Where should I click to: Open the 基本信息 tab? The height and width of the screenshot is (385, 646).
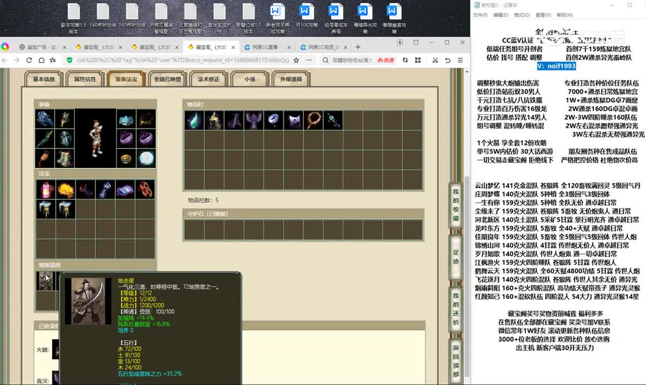(44, 80)
